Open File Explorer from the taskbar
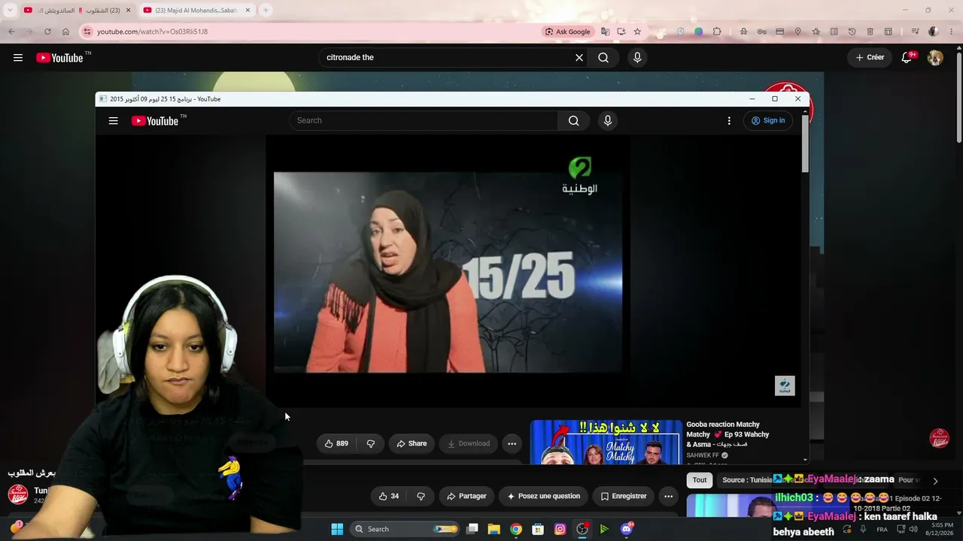963x541 pixels. tap(494, 529)
